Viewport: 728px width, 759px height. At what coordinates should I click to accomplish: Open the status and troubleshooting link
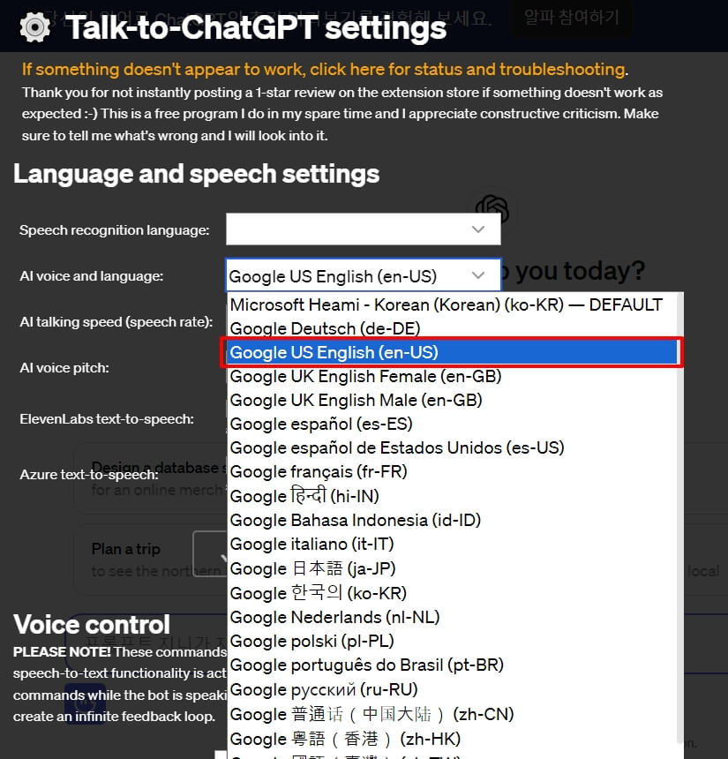point(325,69)
